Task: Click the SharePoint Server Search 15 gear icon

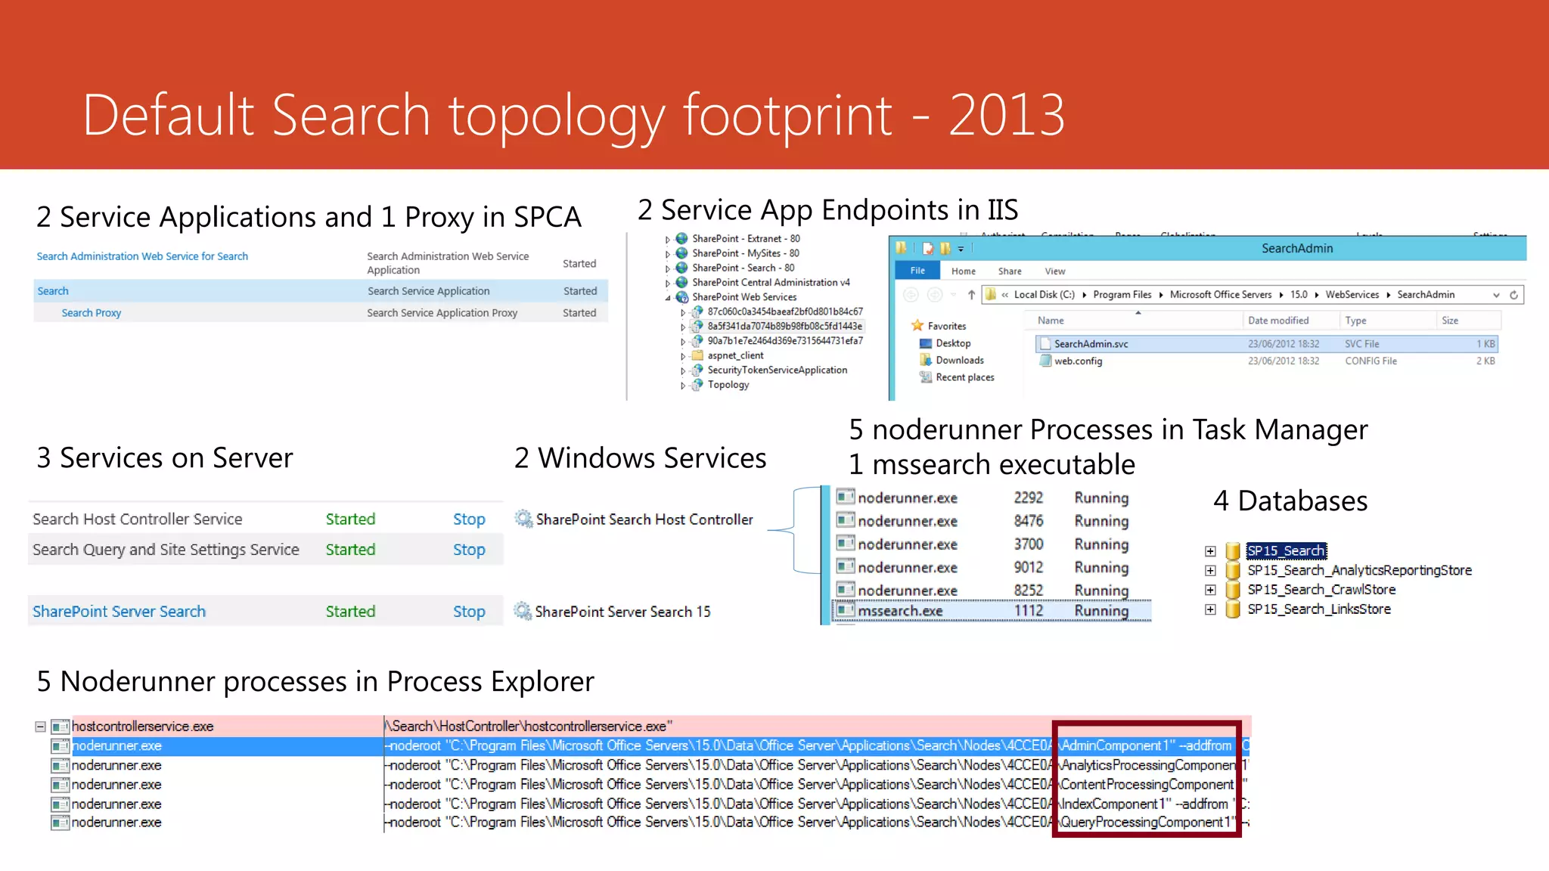Action: (523, 611)
